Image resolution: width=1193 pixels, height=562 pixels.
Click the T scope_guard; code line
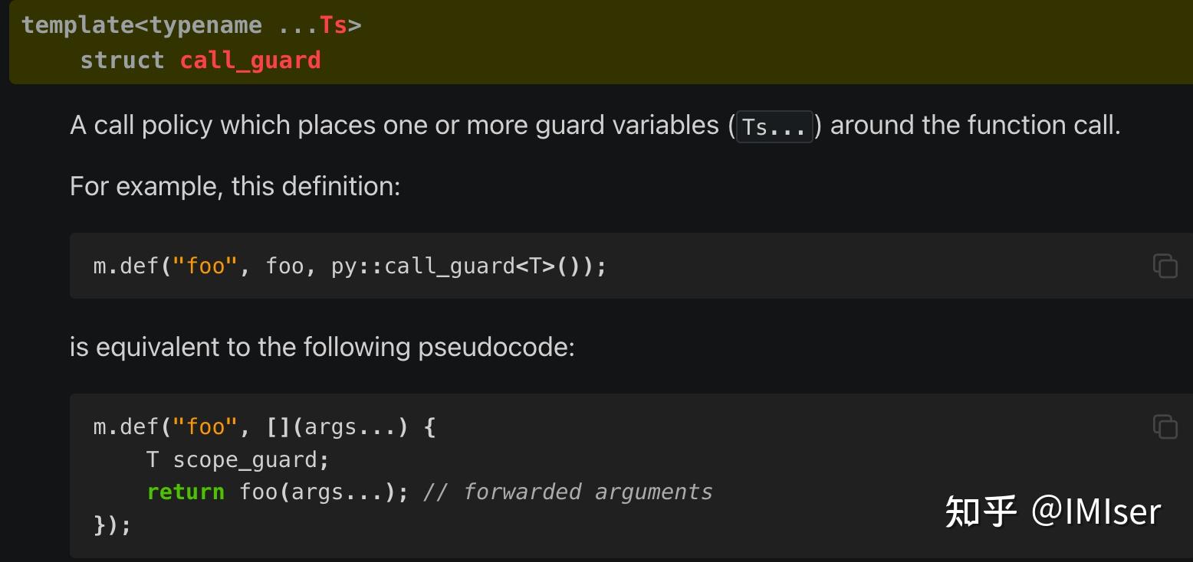click(237, 459)
